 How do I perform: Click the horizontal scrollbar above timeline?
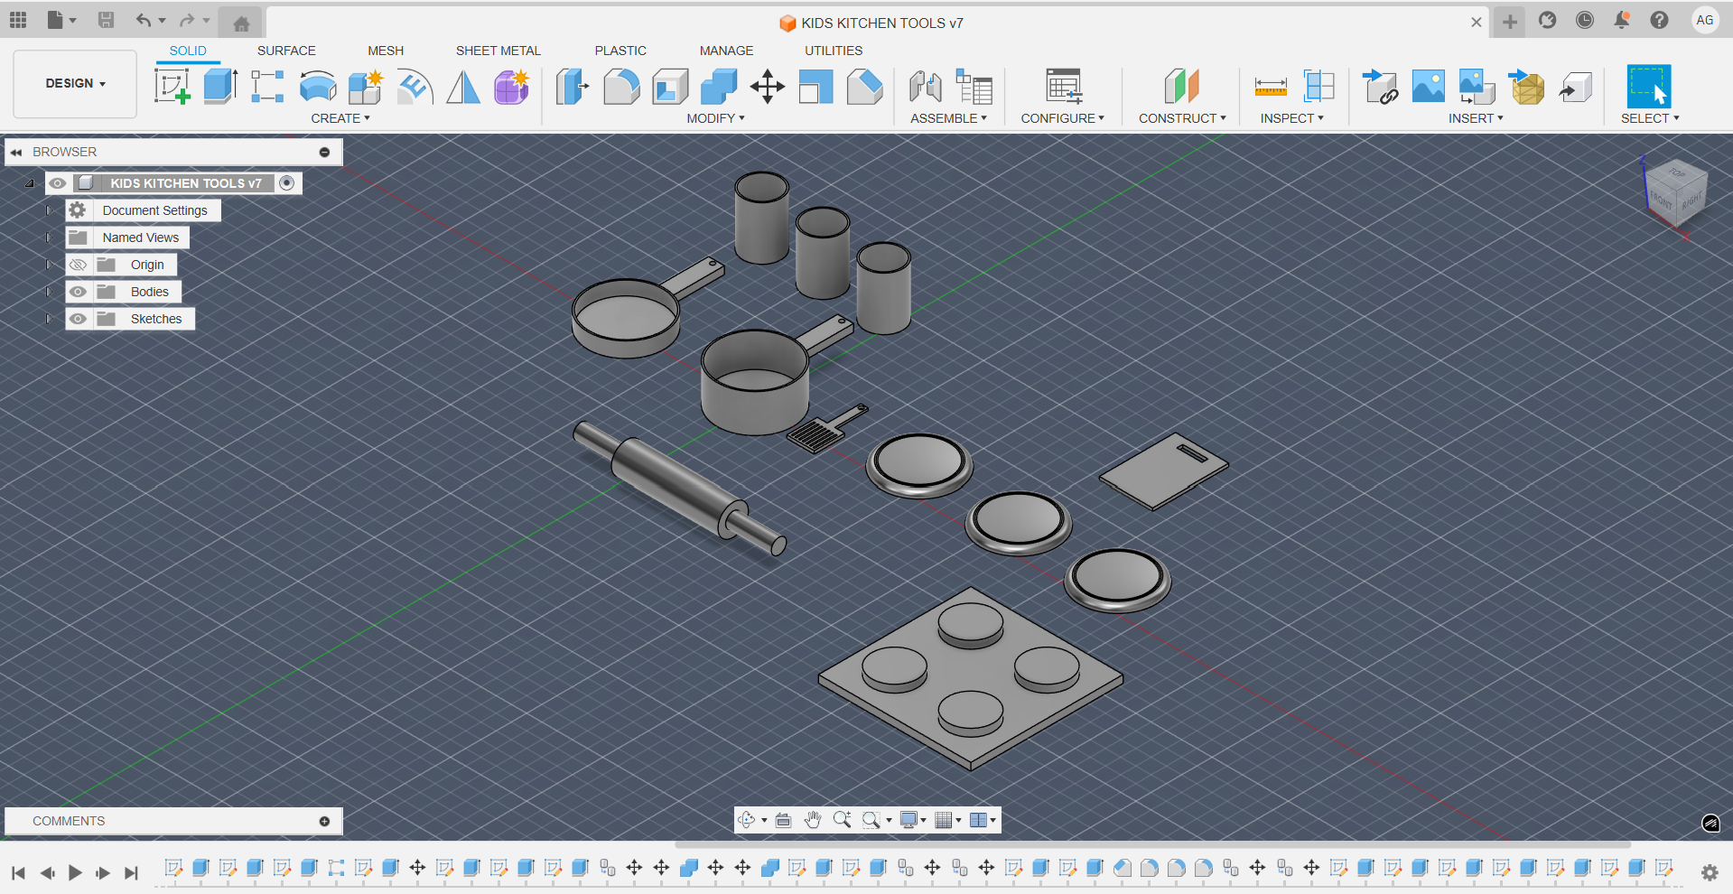pos(1152,845)
